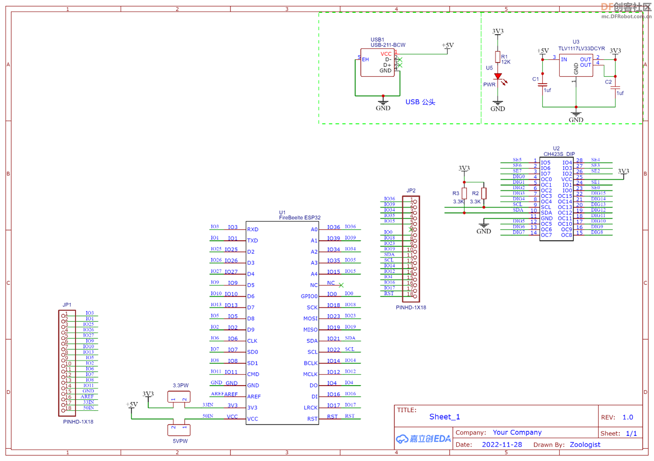Select the "TLV1117LV33DCYR" part label
654x461 pixels.
click(581, 48)
